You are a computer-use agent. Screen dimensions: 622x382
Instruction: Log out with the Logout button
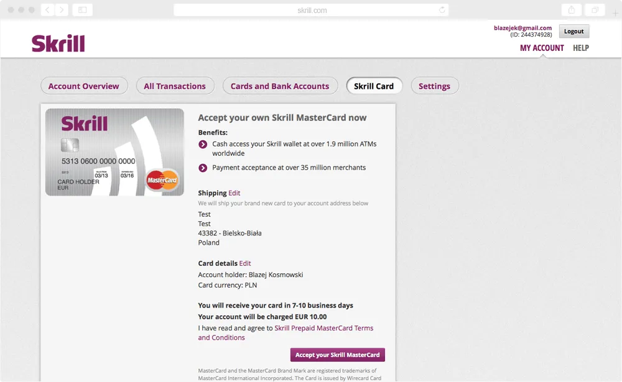[x=574, y=31]
